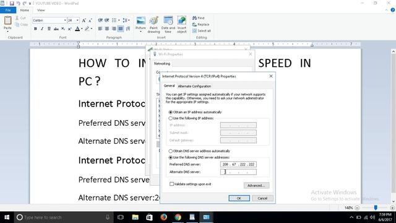Select the General tab in IPv4 Properties
Screen dimensions: 396x223
[x=169, y=86]
